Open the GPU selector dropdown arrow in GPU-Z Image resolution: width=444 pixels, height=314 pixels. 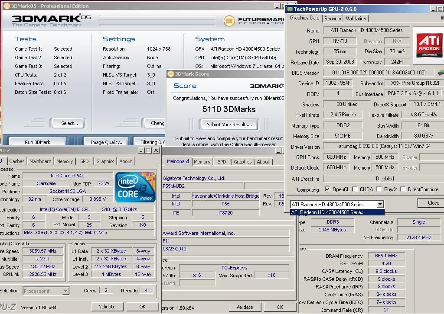click(380, 204)
